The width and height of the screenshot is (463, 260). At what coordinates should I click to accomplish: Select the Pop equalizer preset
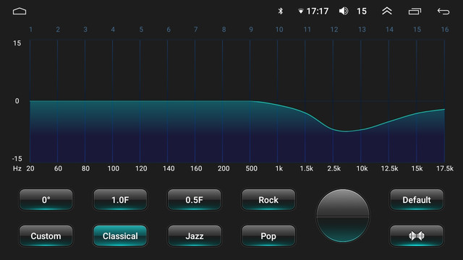[x=268, y=235]
